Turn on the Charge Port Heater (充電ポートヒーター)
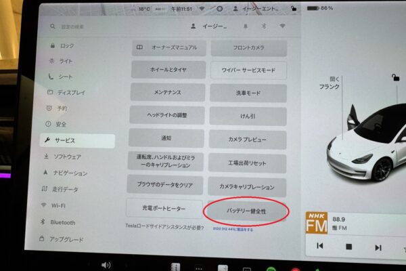This screenshot has width=406, height=271. tap(164, 208)
